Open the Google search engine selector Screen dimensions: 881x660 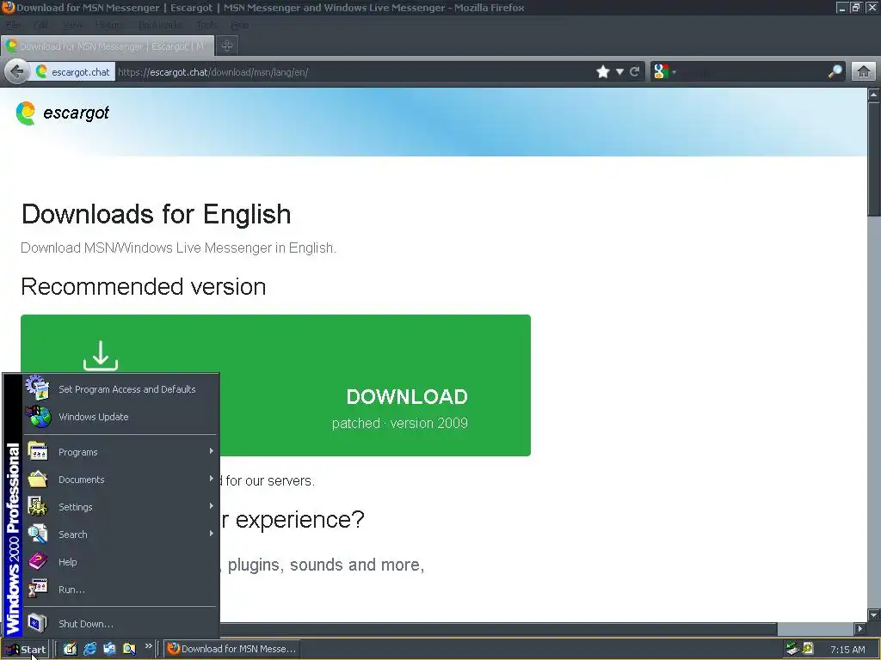tap(665, 72)
